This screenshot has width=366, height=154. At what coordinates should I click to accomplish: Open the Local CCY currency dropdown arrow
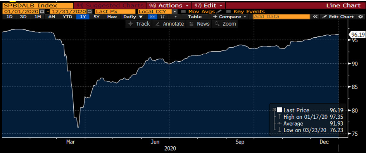(x=175, y=12)
